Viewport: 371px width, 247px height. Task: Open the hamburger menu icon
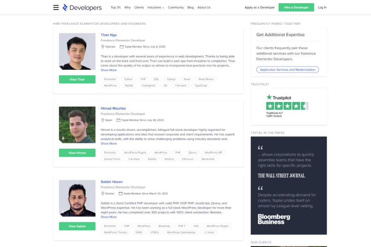(56, 7)
